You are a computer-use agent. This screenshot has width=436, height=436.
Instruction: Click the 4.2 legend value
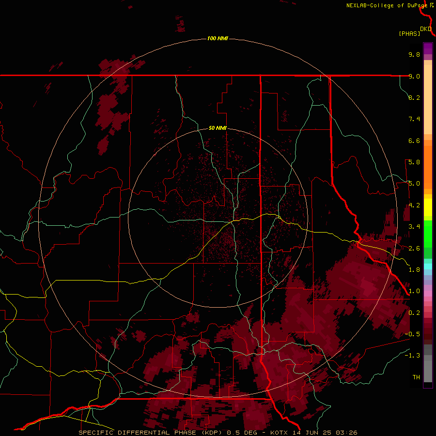click(414, 205)
